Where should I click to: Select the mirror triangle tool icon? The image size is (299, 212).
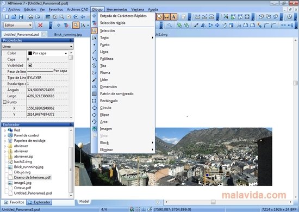pyautogui.click(x=203, y=25)
